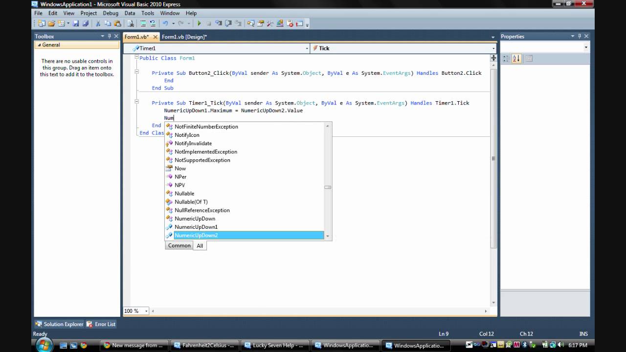Viewport: 626px width, 352px height.
Task: Collapse the Timer1_Tick sub outline
Action: (137, 103)
